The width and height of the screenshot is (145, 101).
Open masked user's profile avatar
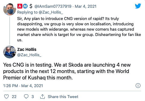point(10,9)
